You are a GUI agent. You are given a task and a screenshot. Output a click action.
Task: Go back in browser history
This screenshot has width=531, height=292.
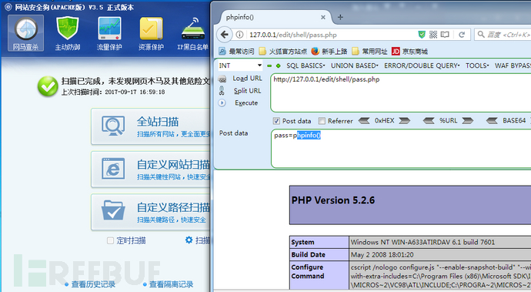tap(224, 35)
